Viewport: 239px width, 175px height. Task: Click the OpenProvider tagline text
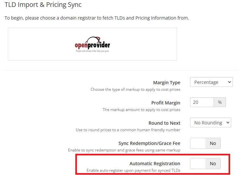(92, 51)
